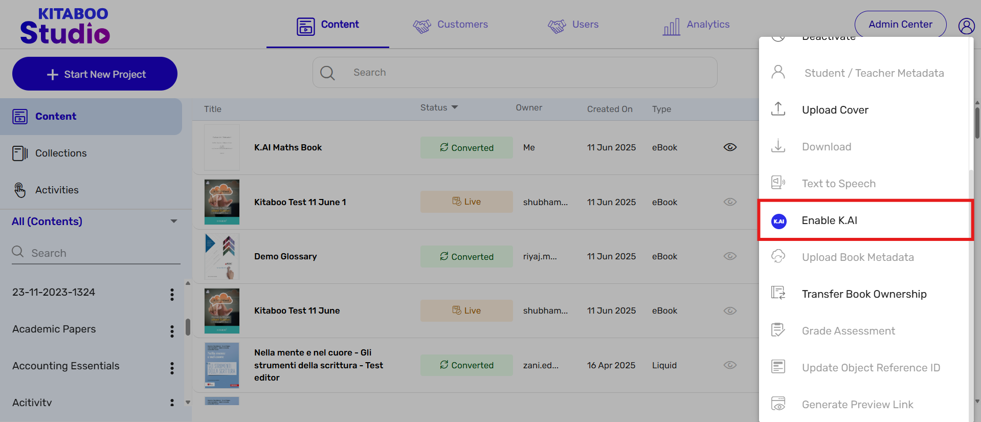The height and width of the screenshot is (422, 981).
Task: Toggle preview eye for Kitaboo Test 11 June
Action: 730,310
